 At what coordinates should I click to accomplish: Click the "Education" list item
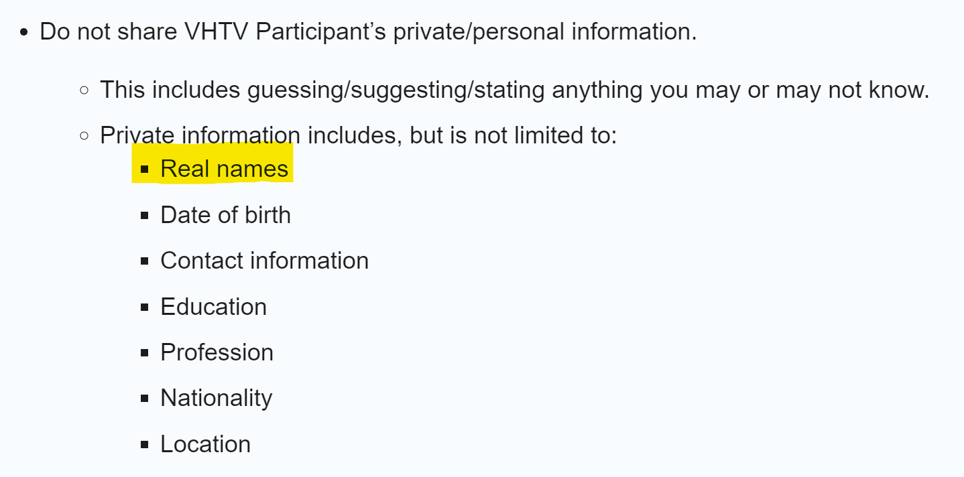[213, 307]
